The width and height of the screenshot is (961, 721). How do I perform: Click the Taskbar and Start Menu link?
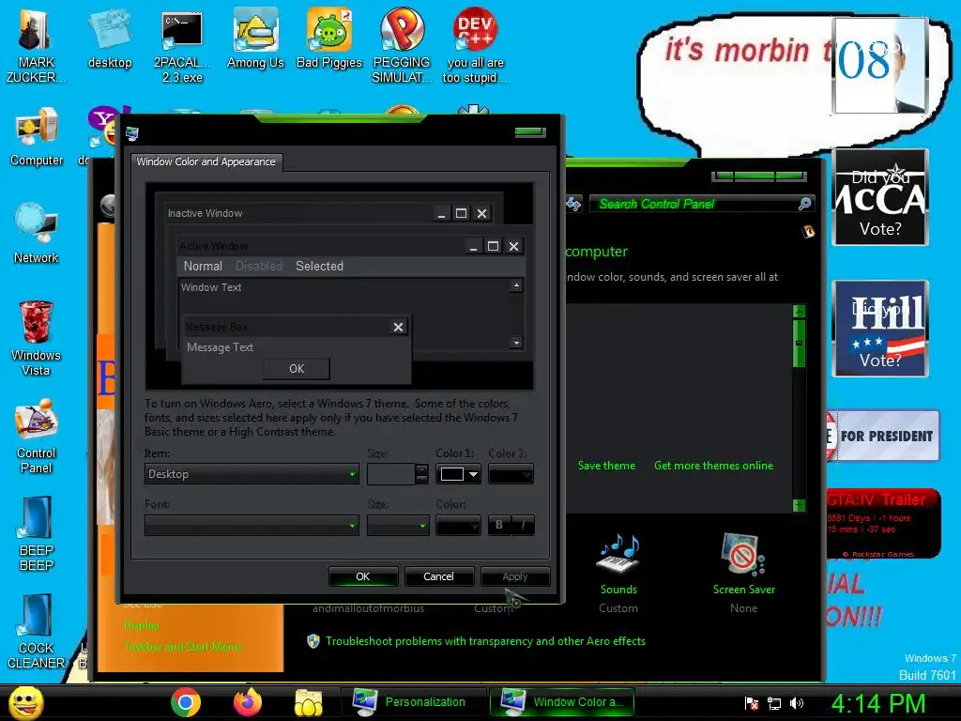click(x=183, y=647)
